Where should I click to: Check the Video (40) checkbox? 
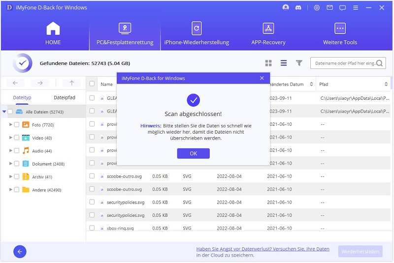coord(17,138)
